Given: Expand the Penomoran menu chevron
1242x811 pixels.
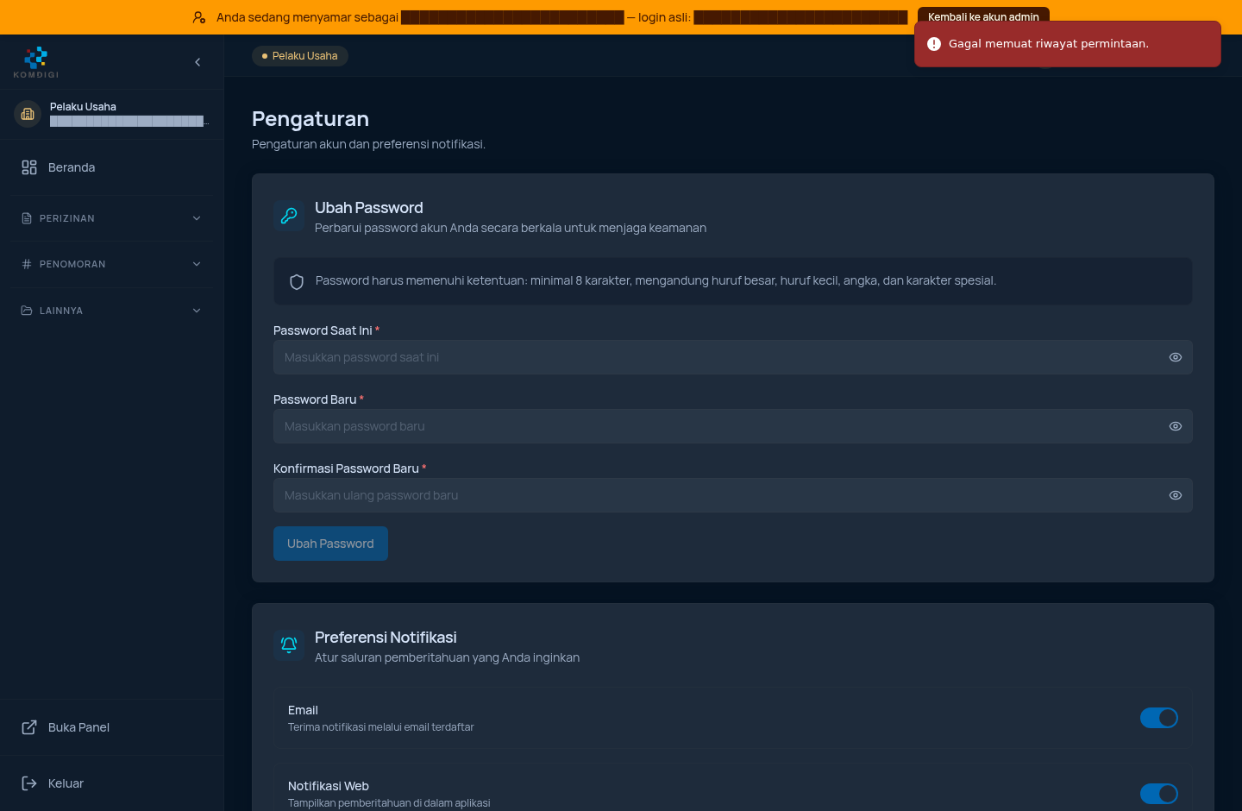Looking at the screenshot, I should [197, 264].
